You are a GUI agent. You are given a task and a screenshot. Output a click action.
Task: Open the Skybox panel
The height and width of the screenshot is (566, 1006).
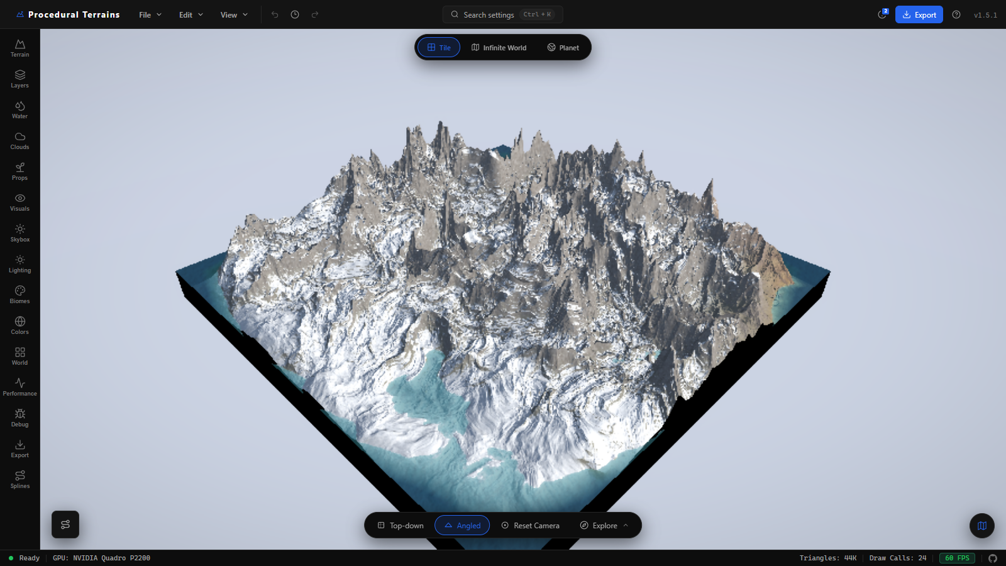tap(19, 233)
